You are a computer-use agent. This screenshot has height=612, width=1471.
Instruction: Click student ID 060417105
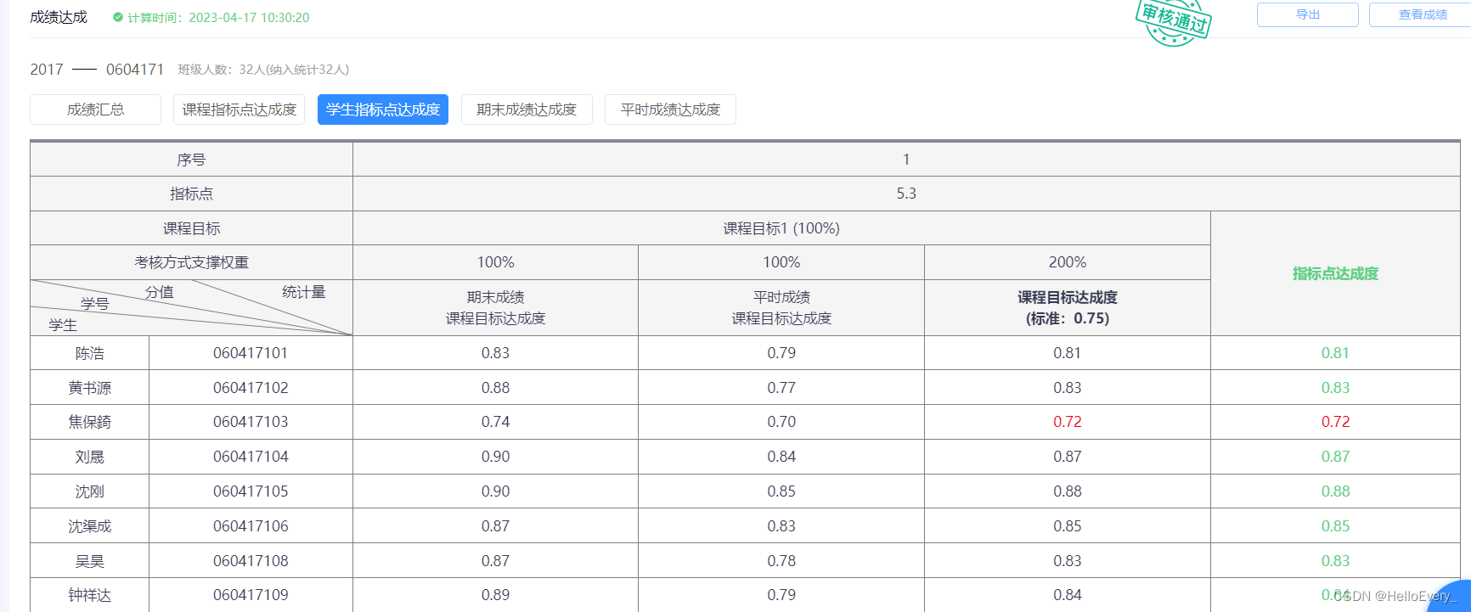point(251,491)
